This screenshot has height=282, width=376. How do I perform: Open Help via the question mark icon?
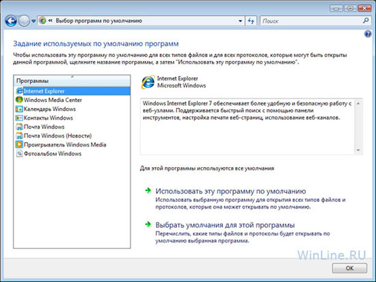[368, 34]
